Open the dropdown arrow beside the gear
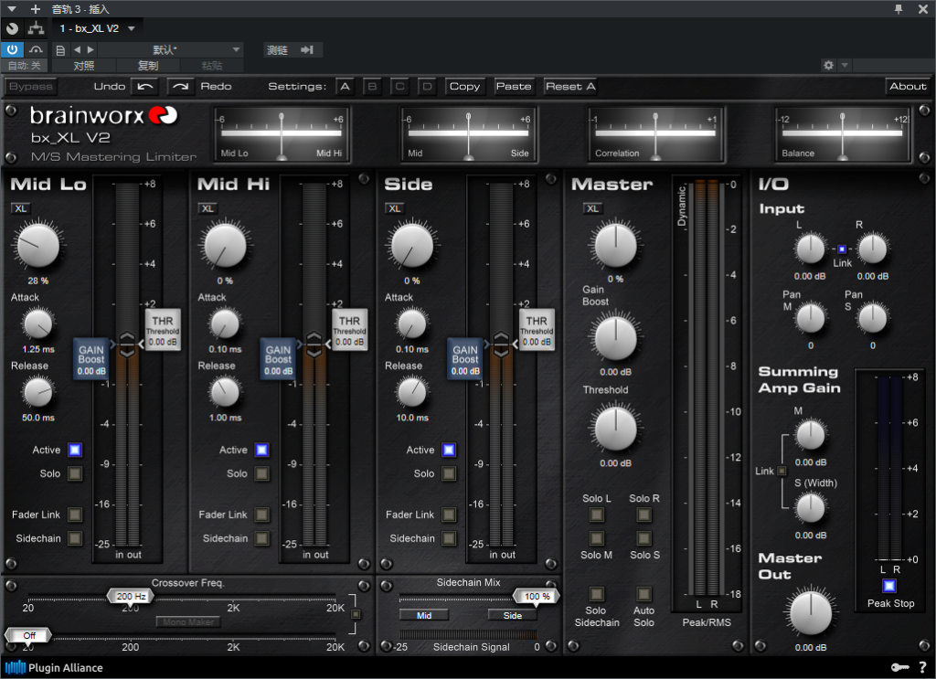 844,65
